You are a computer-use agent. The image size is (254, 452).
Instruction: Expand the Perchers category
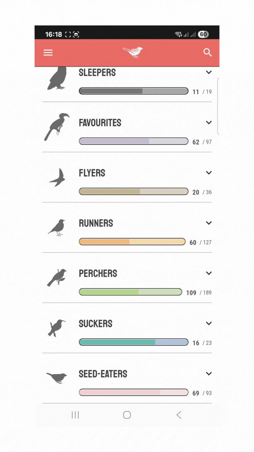(x=209, y=273)
